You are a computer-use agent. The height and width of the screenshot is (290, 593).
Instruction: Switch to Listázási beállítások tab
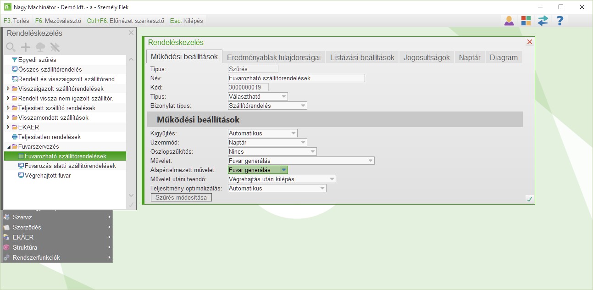(x=362, y=57)
